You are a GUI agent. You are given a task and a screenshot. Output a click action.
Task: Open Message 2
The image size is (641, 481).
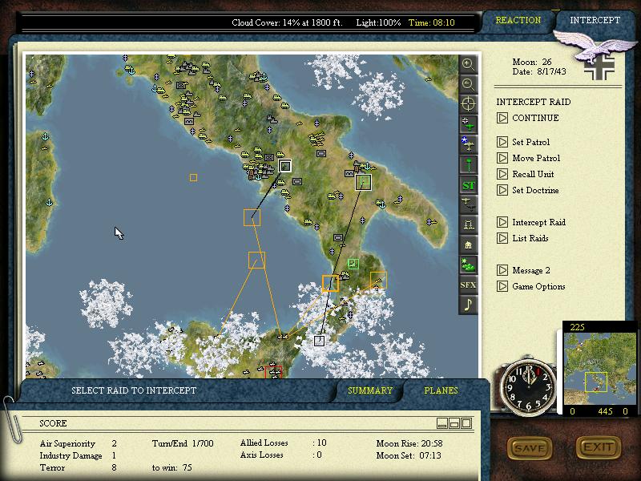click(x=524, y=270)
